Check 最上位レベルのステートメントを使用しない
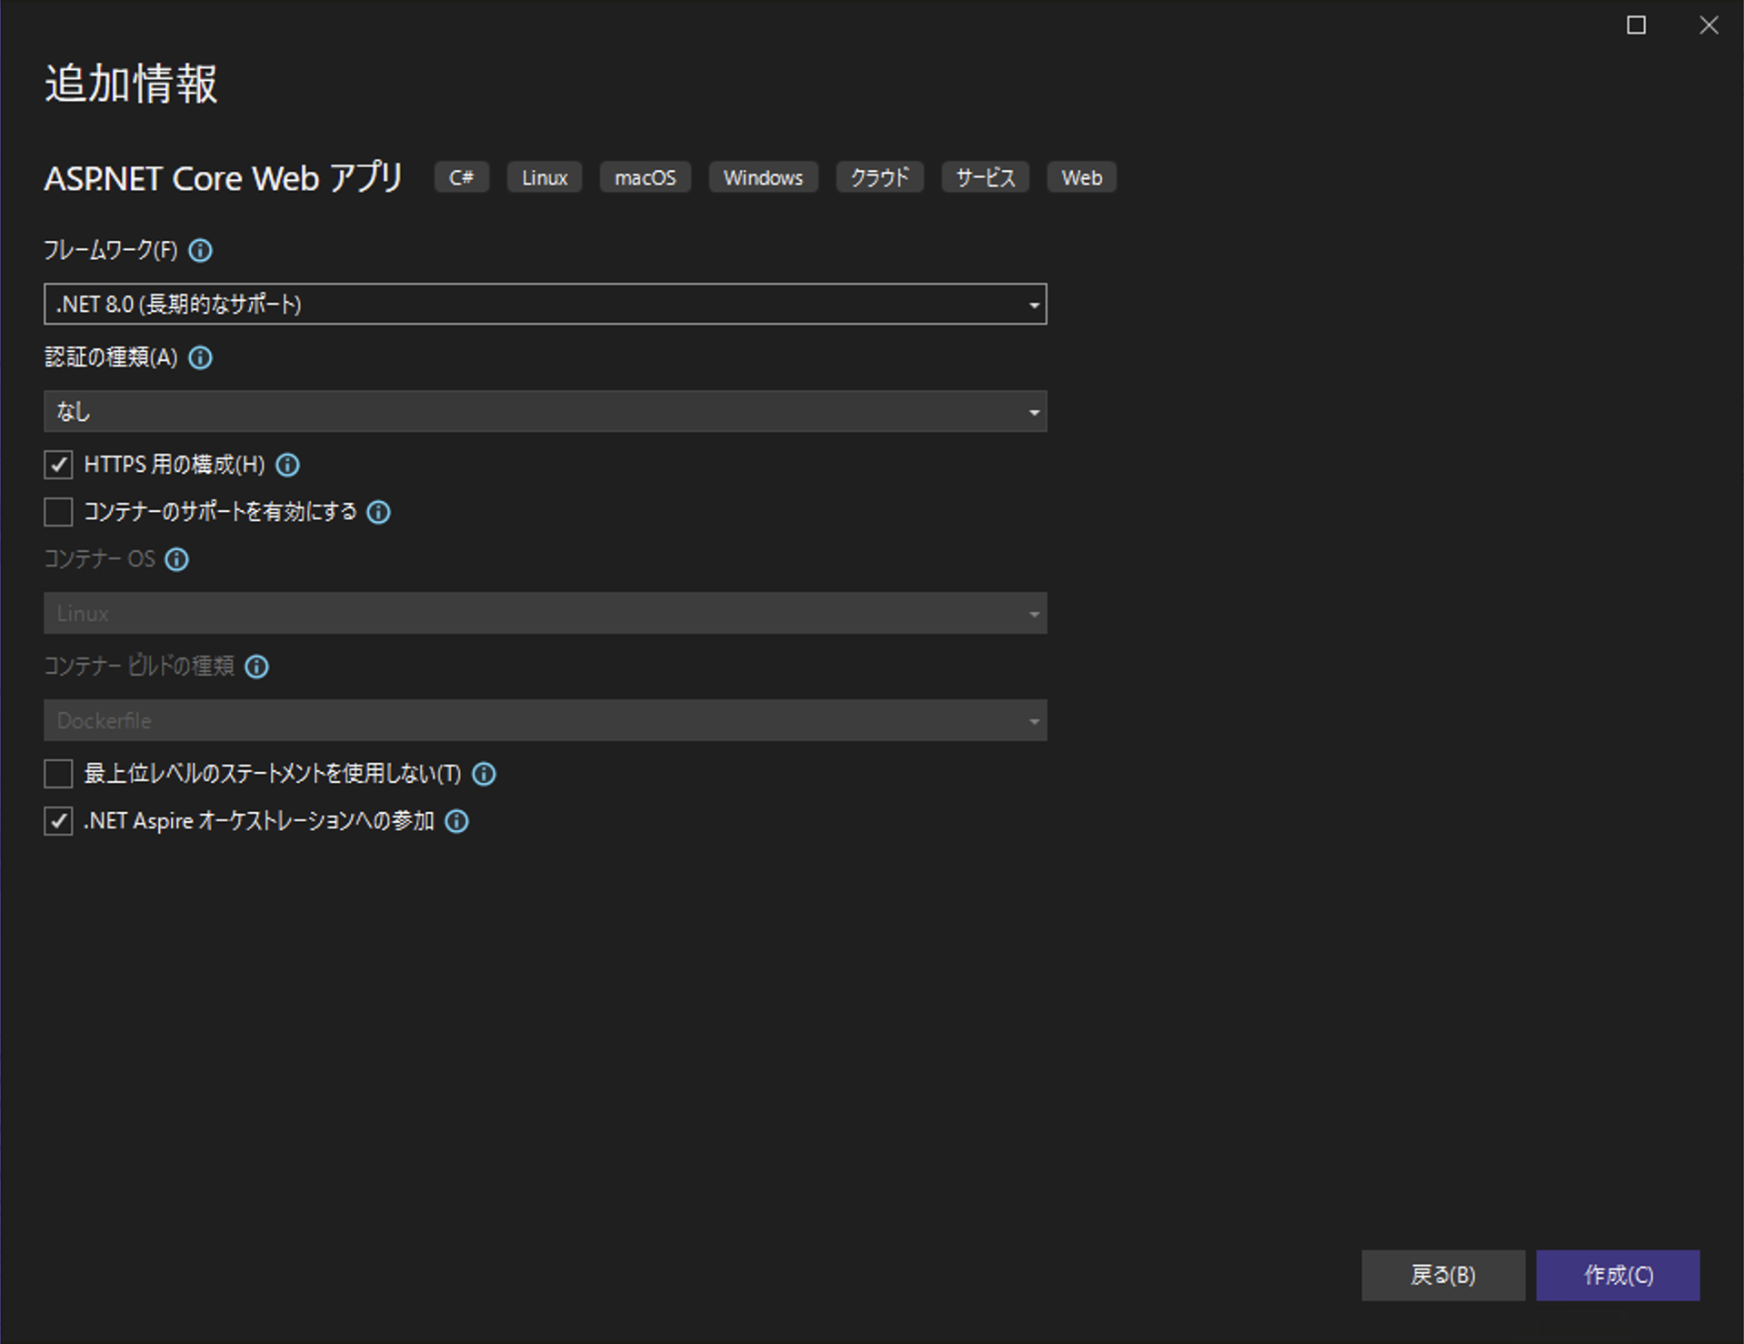Screen dimensions: 1744x1344 (x=57, y=774)
